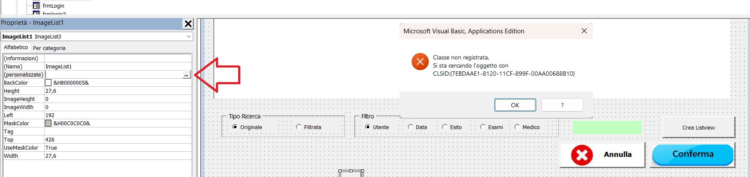Image resolution: width=750 pixels, height=177 pixels.
Task: Choose the Esito filter option
Action: pos(445,127)
